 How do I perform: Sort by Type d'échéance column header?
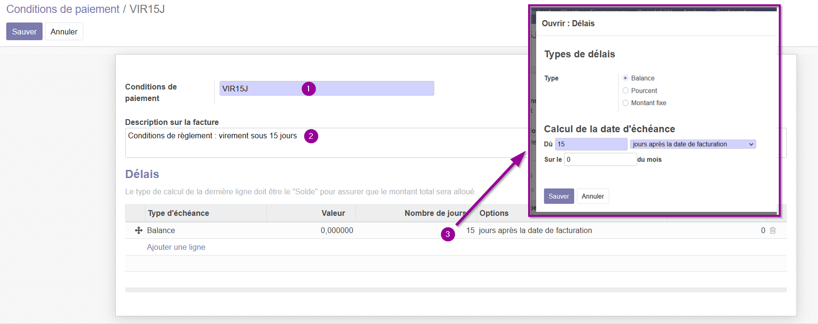tap(178, 213)
